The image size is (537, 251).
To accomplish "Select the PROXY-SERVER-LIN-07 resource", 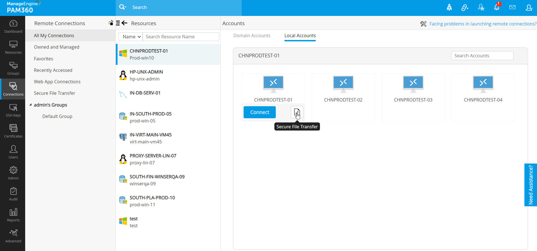I will (168, 159).
